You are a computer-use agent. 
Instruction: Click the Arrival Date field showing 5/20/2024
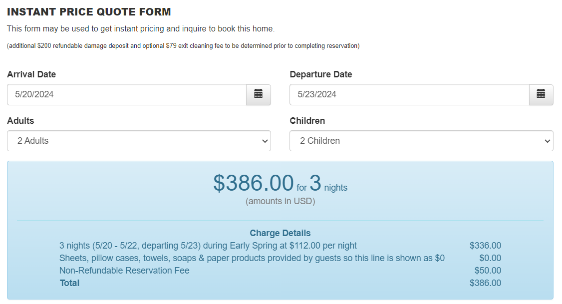[127, 94]
